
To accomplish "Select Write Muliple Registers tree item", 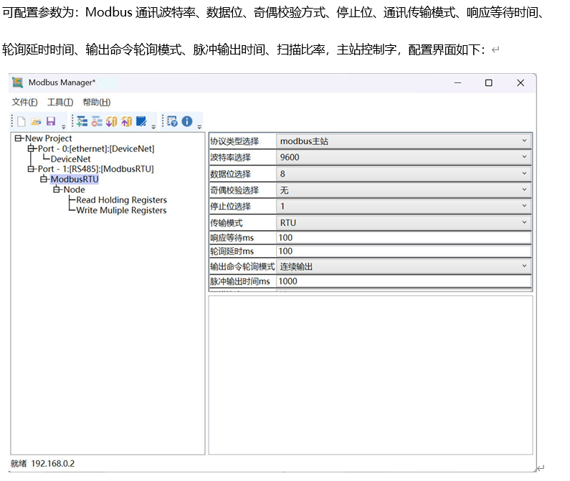I will click(x=121, y=210).
